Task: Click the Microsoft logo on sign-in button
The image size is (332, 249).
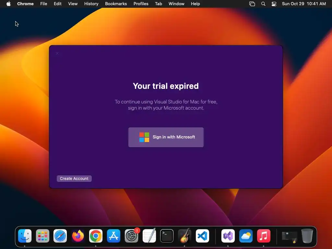Action: tap(144, 137)
